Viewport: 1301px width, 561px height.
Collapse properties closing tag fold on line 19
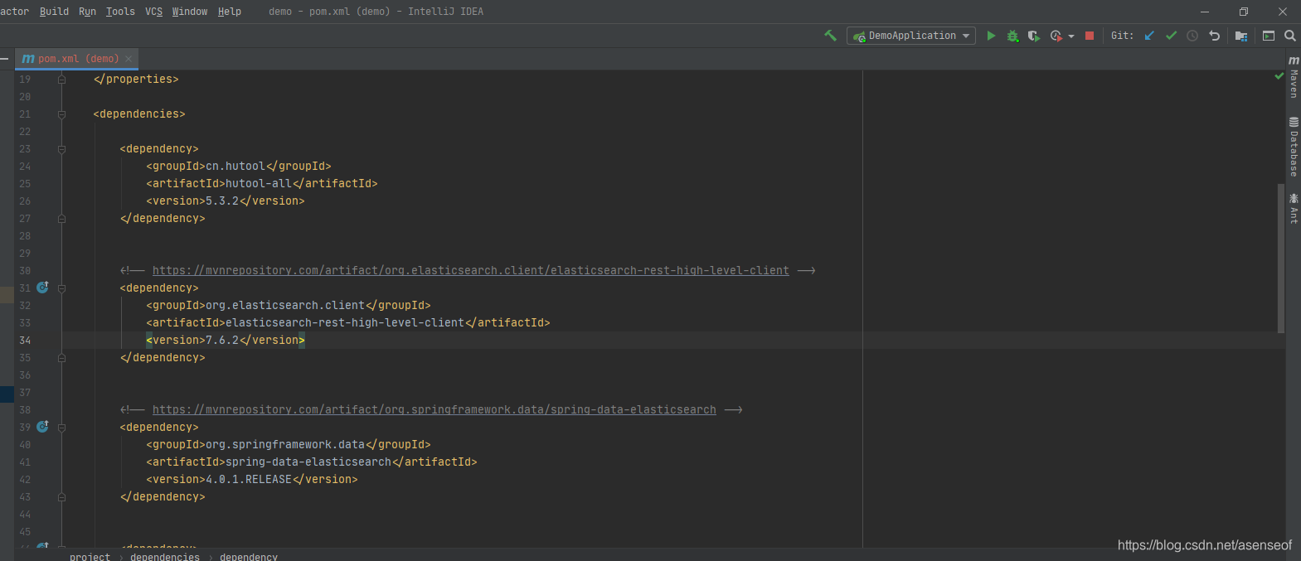(61, 80)
